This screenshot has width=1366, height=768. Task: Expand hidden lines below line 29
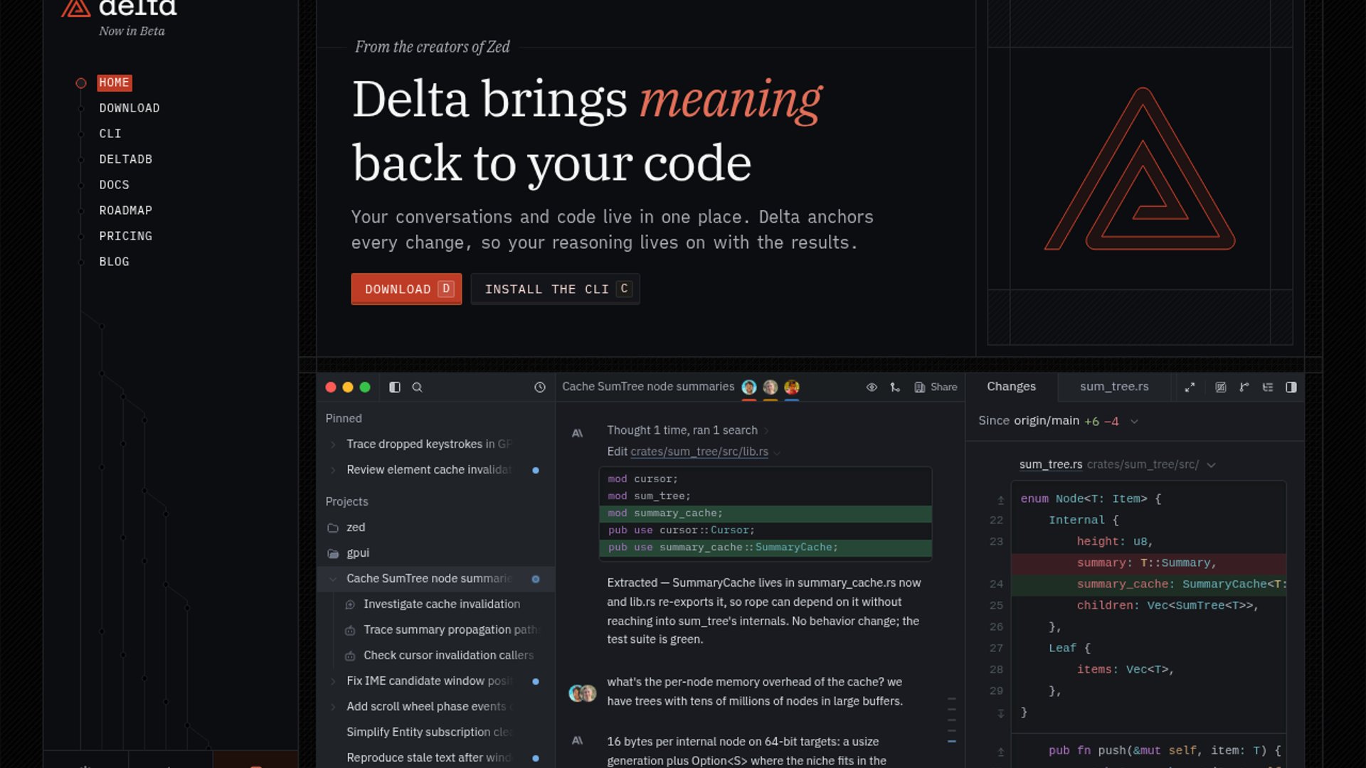[1001, 713]
